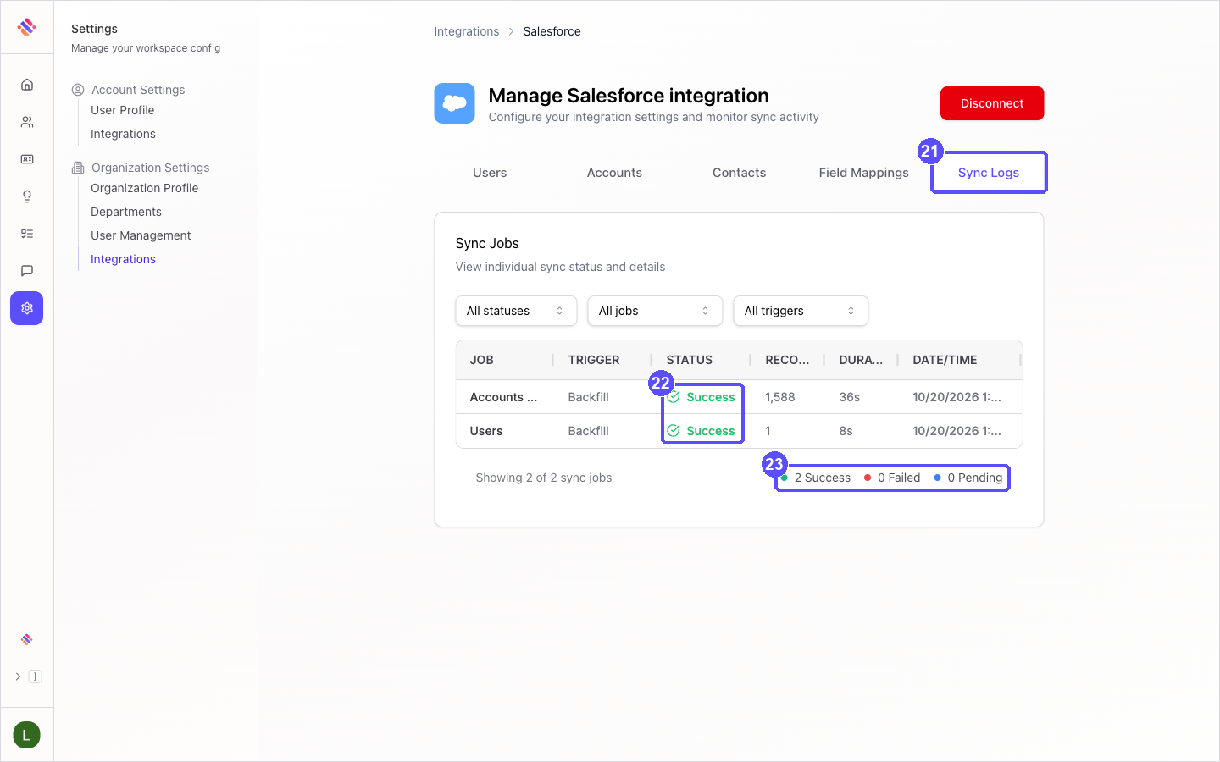The height and width of the screenshot is (762, 1220).
Task: Click the DATE/TIME column header
Action: (945, 360)
